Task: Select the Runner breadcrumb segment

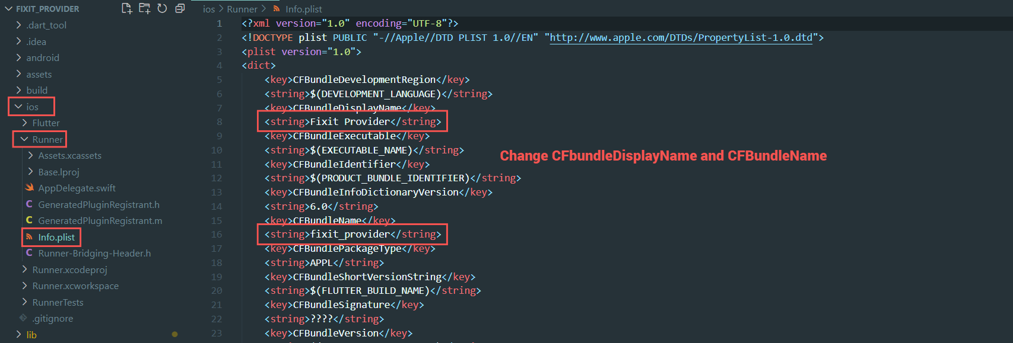Action: click(x=242, y=9)
